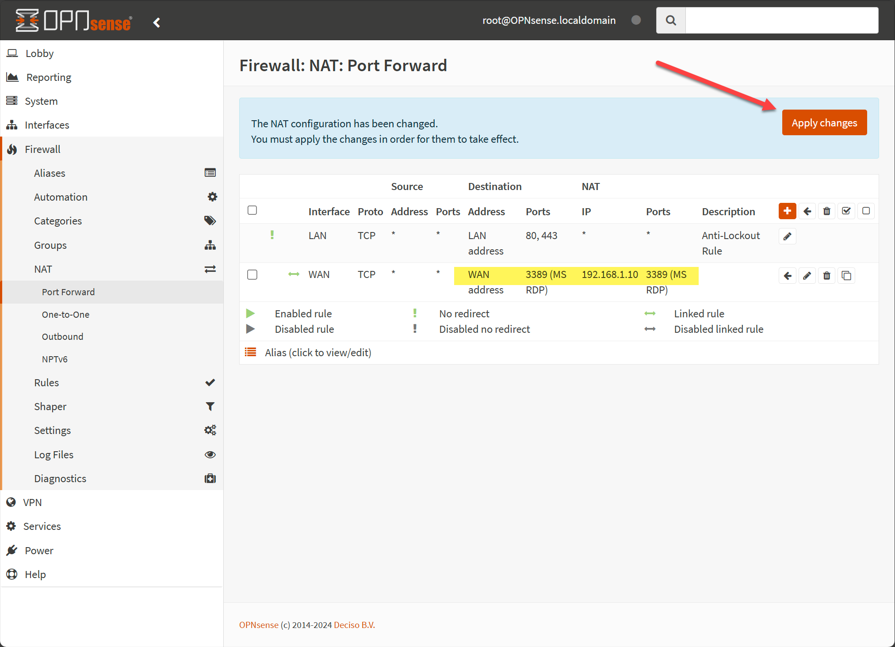The height and width of the screenshot is (647, 895).
Task: Edit the Anti-Lockout Rule with pencil icon
Action: [787, 236]
